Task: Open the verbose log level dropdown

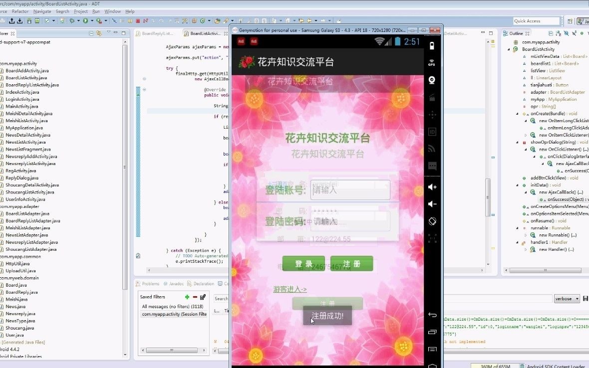Action: [567, 298]
